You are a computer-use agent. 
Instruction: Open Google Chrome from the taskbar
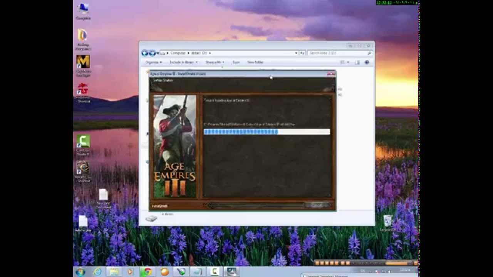[147, 272]
